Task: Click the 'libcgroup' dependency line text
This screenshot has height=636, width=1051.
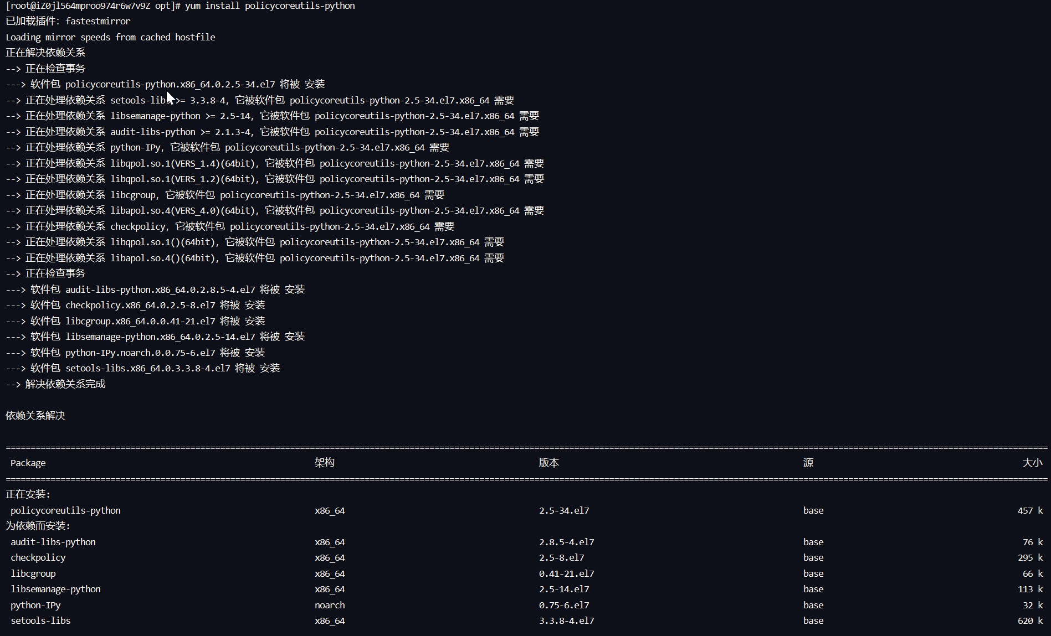Action: tap(133, 195)
